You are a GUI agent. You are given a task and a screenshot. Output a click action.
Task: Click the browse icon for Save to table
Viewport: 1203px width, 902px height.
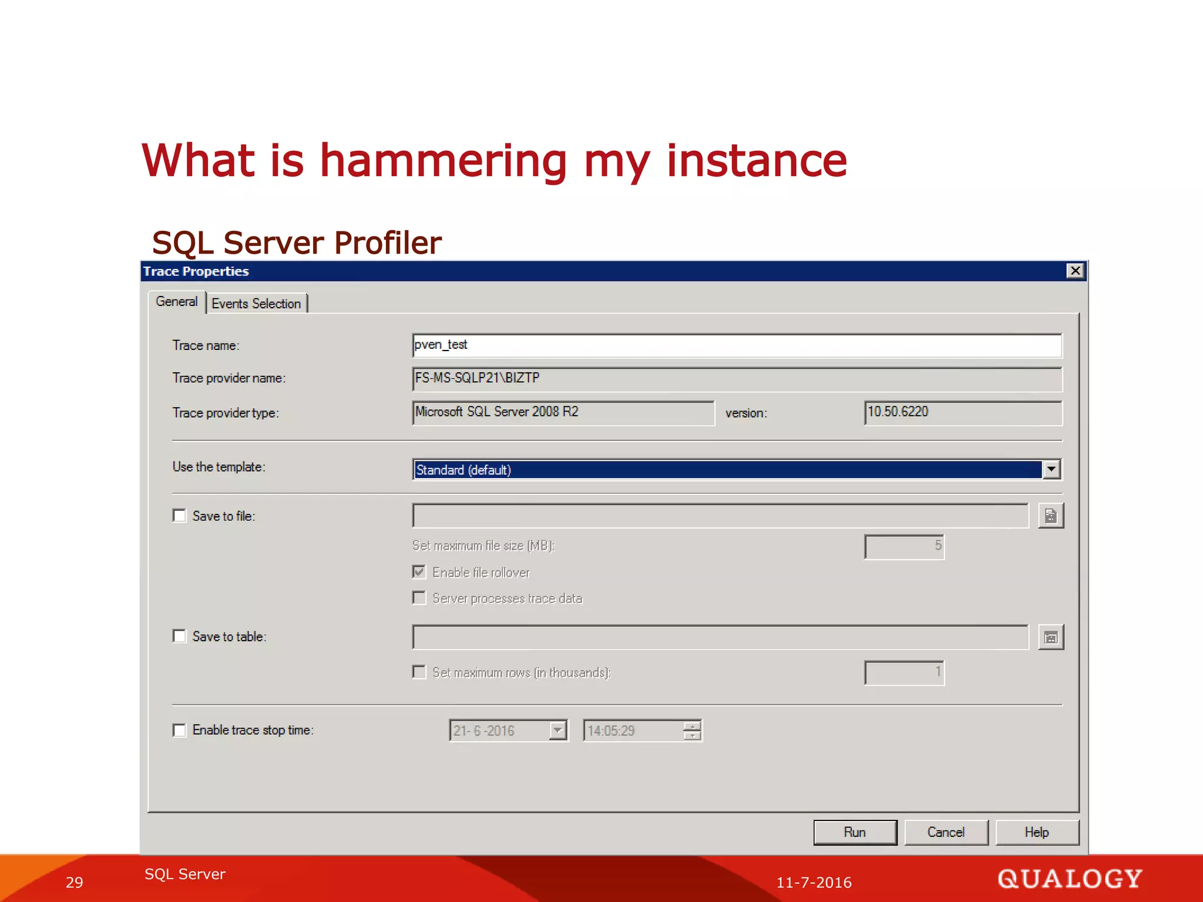[x=1051, y=637]
